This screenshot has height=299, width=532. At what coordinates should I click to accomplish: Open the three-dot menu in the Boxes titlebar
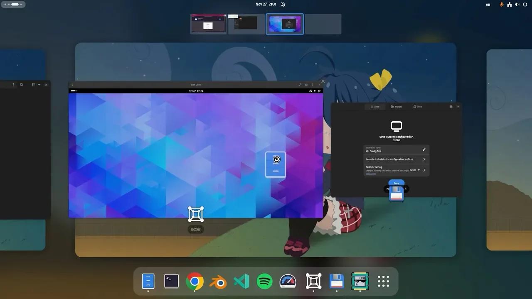312,84
